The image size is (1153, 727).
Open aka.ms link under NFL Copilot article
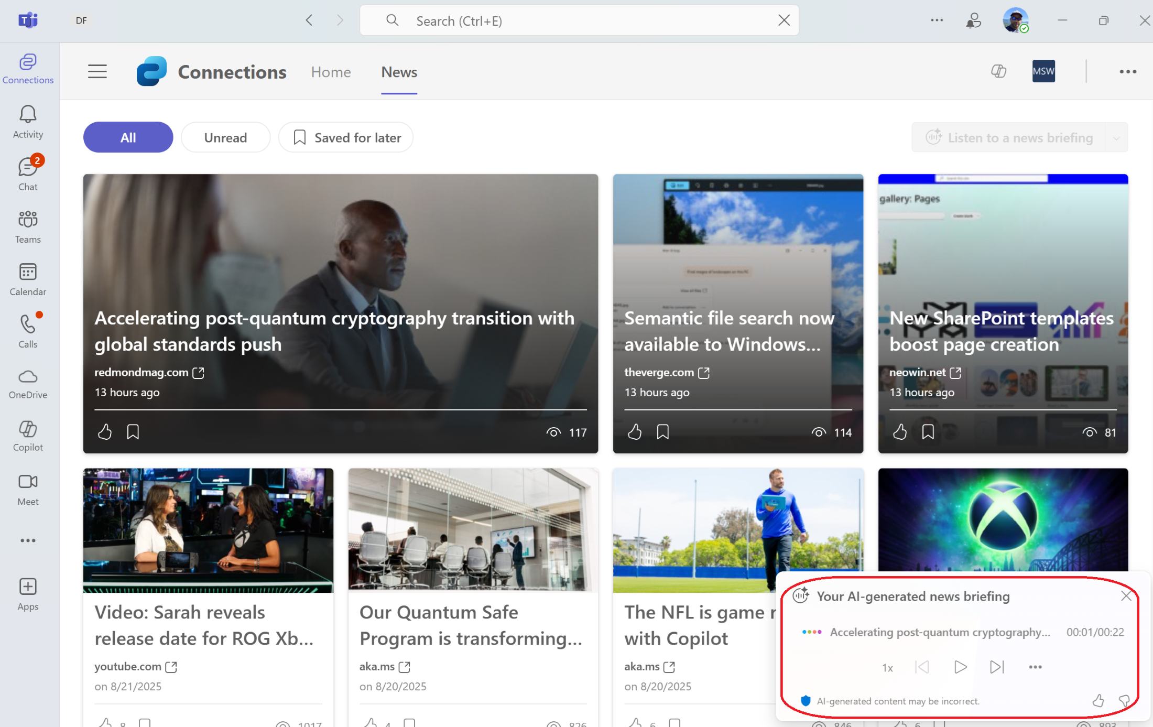click(649, 666)
